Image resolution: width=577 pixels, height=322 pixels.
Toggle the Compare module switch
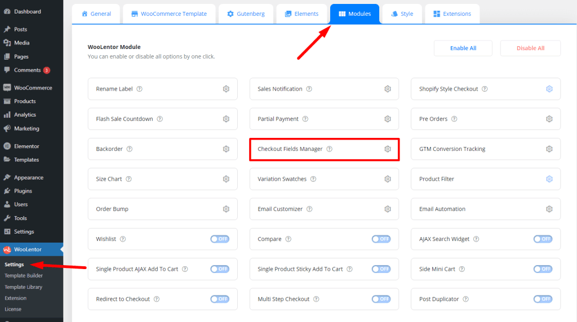[381, 239]
